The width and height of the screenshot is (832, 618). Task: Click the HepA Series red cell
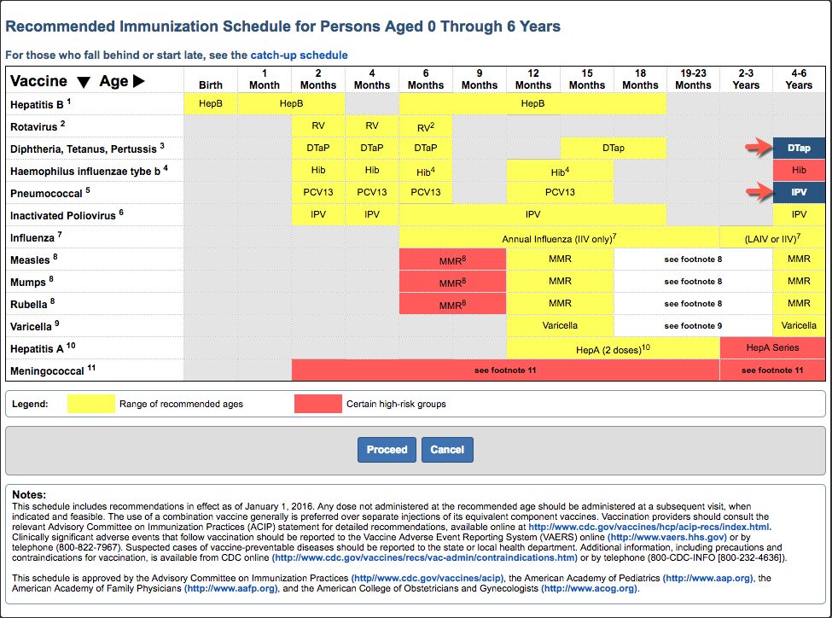coord(772,347)
